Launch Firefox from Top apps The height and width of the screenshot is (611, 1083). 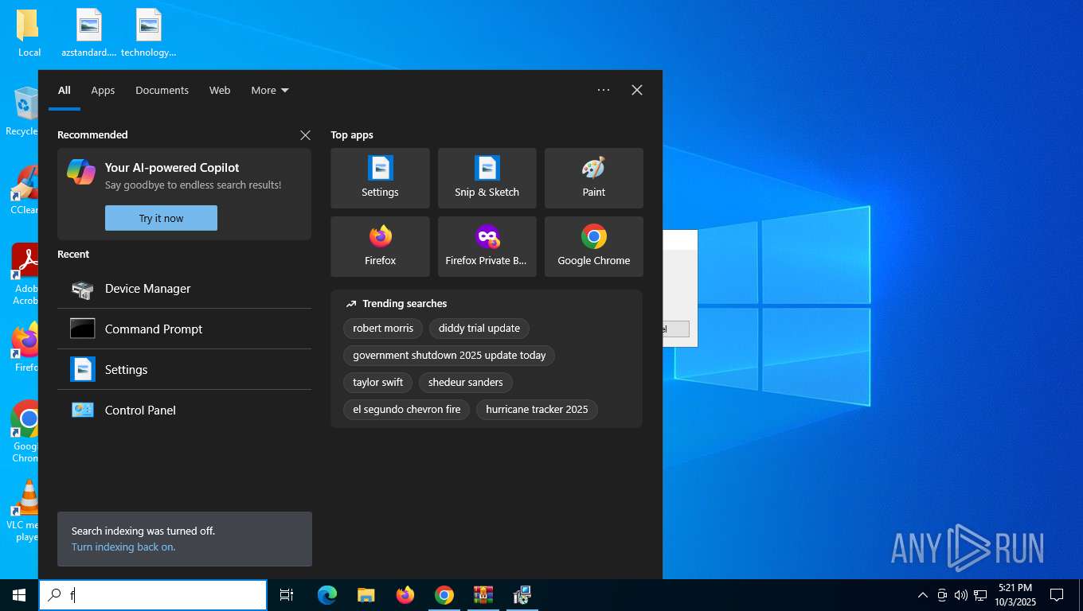coord(380,247)
